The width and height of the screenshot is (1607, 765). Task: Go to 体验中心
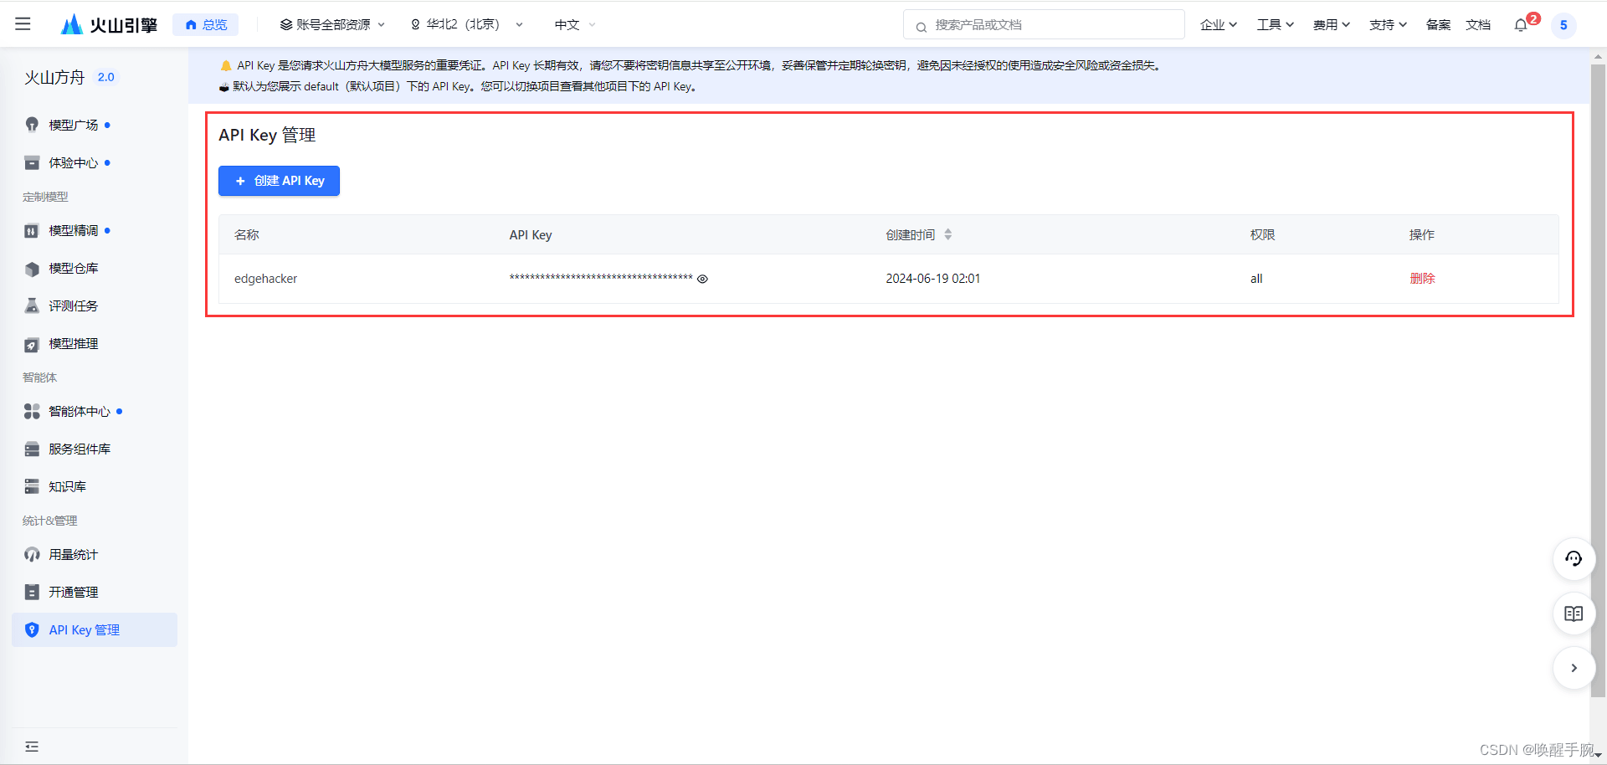(73, 162)
